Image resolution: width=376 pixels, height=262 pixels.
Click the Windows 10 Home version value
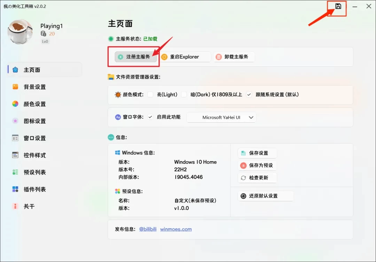point(195,162)
